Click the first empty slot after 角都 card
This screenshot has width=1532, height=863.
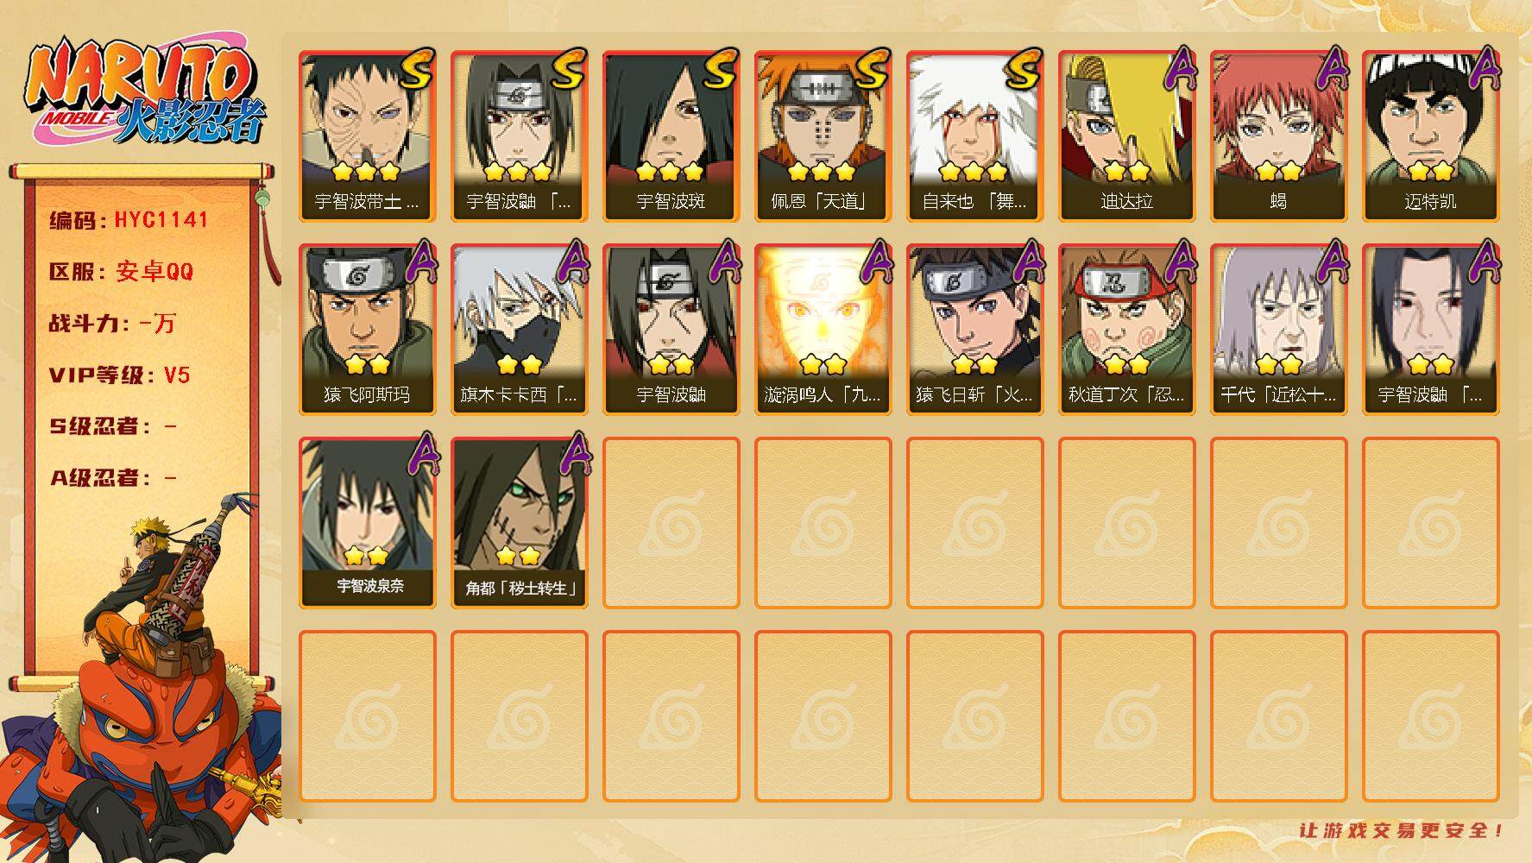click(671, 523)
